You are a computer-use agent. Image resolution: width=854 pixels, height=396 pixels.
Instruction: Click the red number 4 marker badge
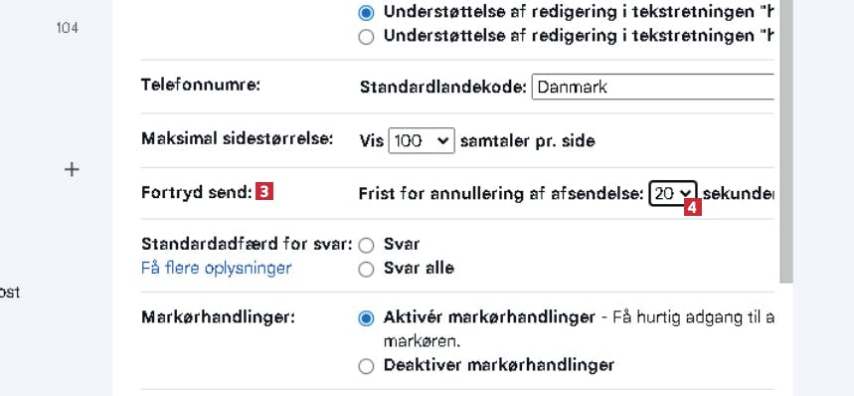[x=693, y=207]
